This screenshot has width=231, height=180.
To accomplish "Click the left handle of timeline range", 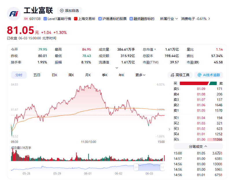I will click(136, 167).
